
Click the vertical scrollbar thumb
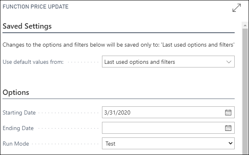245,90
